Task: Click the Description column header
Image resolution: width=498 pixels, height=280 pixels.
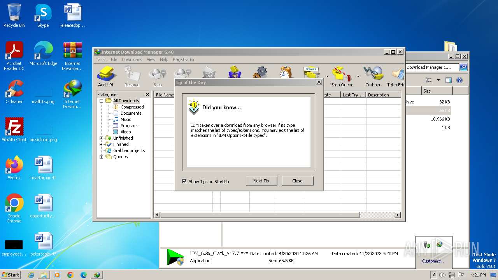Action: (383, 95)
